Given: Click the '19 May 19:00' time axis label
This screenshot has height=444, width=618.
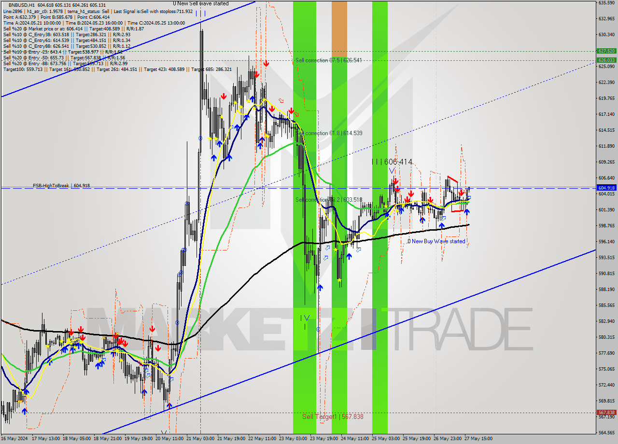Looking at the screenshot, I should [x=139, y=439].
